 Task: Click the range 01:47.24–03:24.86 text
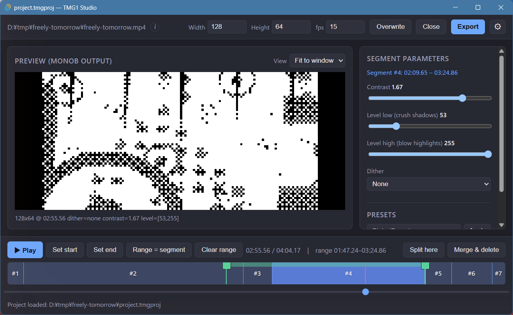[x=351, y=250]
